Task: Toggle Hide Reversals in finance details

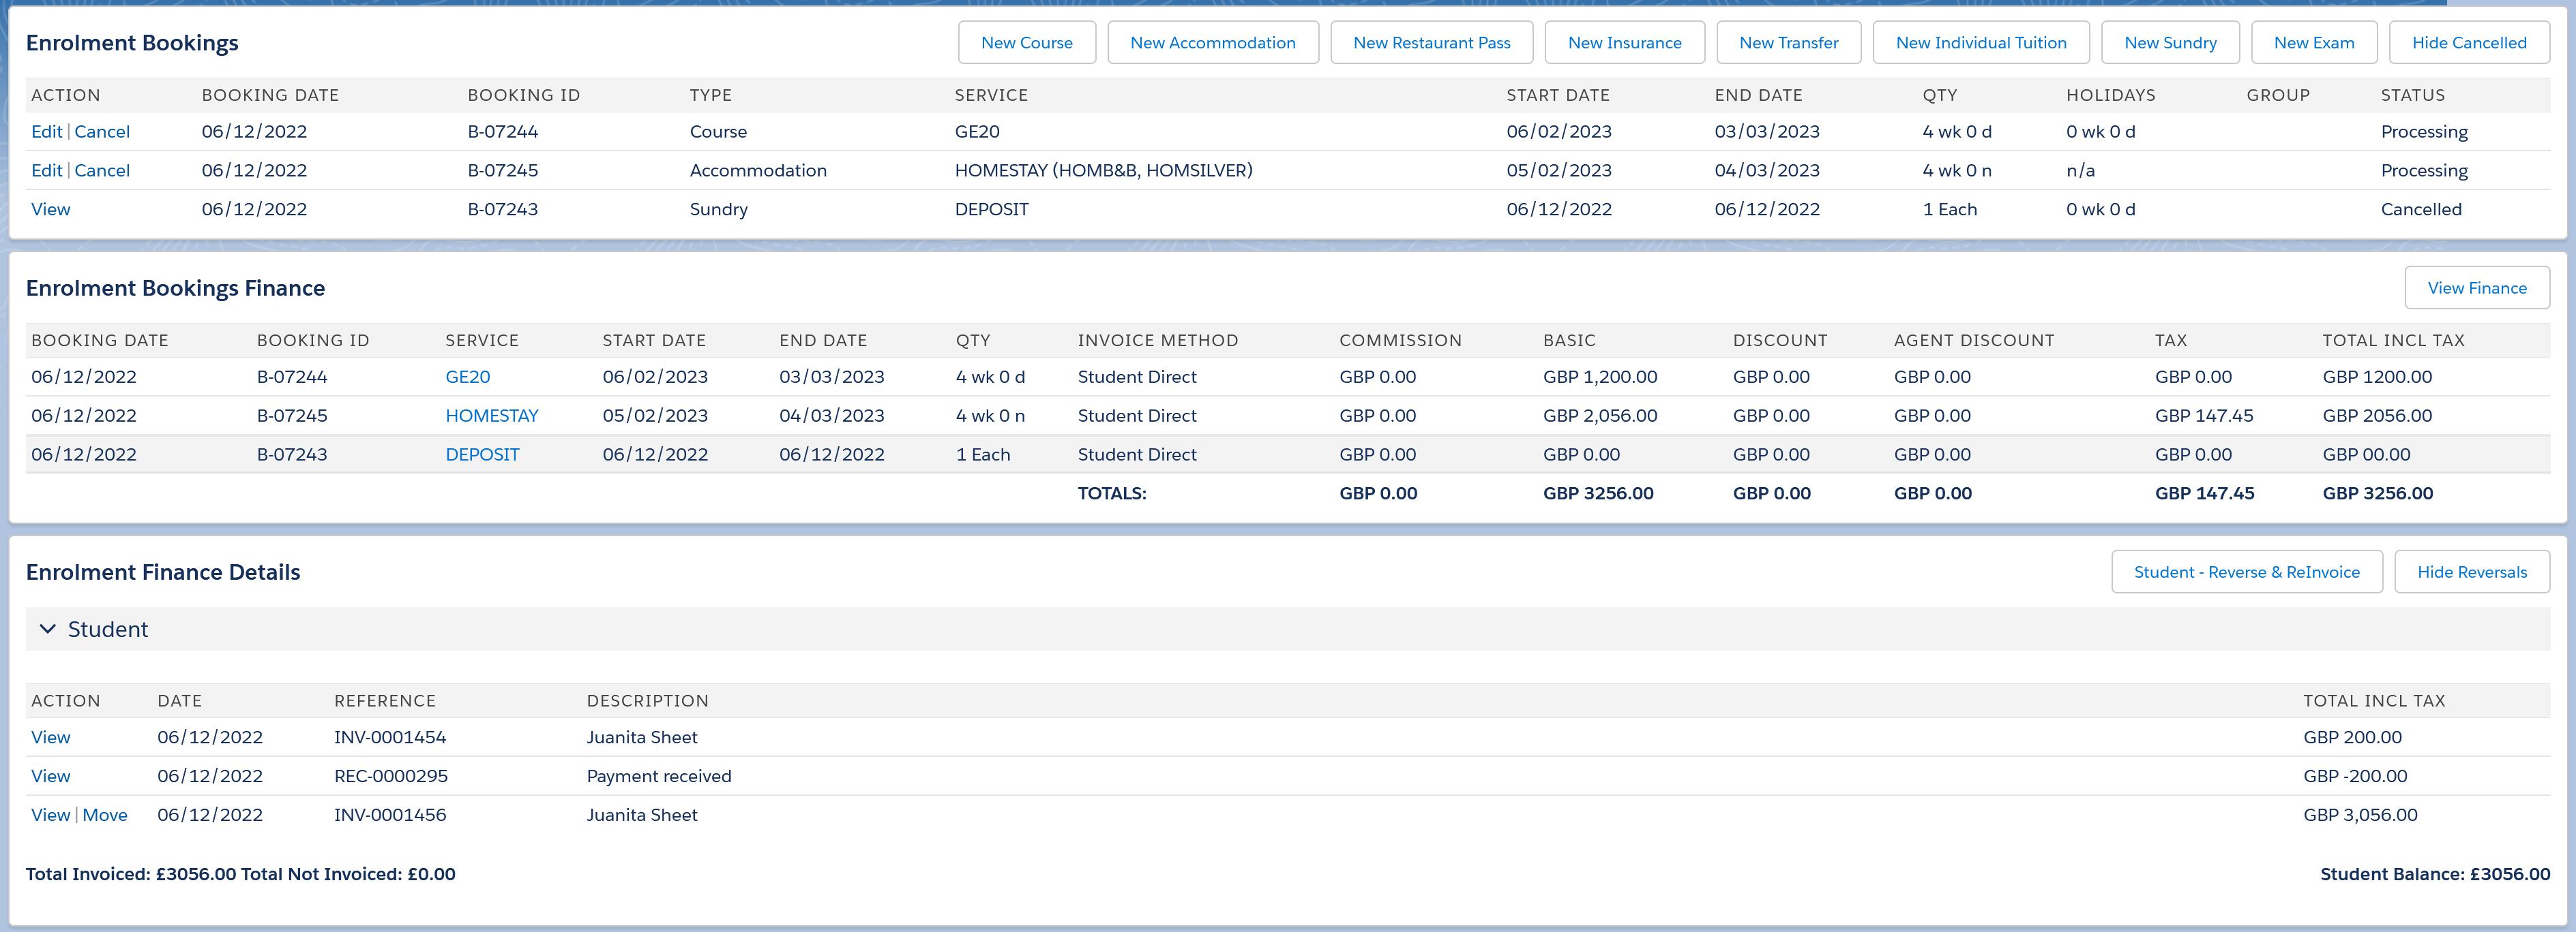Action: tap(2471, 572)
